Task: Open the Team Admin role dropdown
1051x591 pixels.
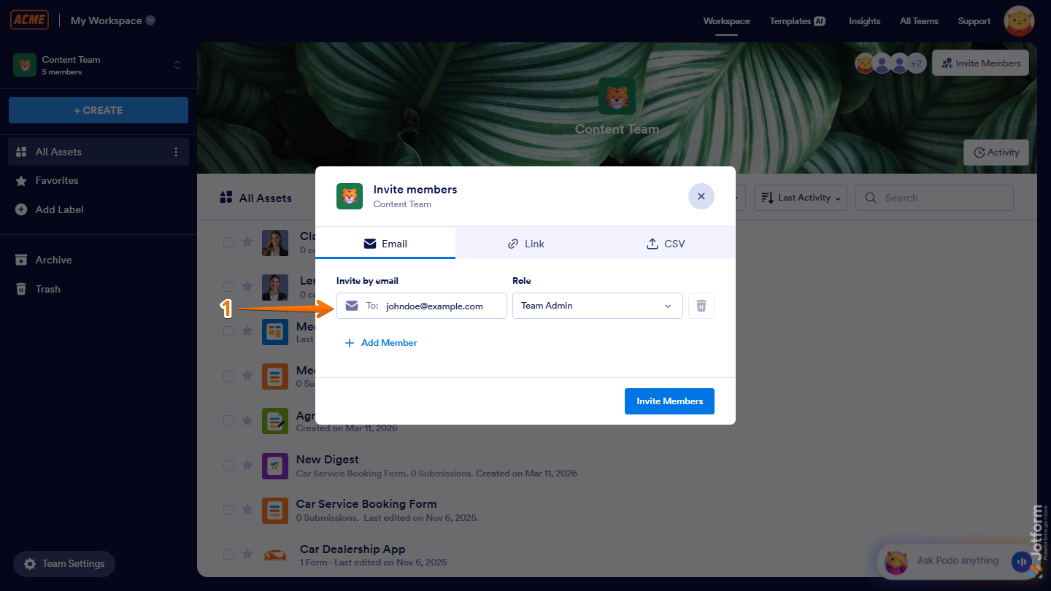Action: 598,306
